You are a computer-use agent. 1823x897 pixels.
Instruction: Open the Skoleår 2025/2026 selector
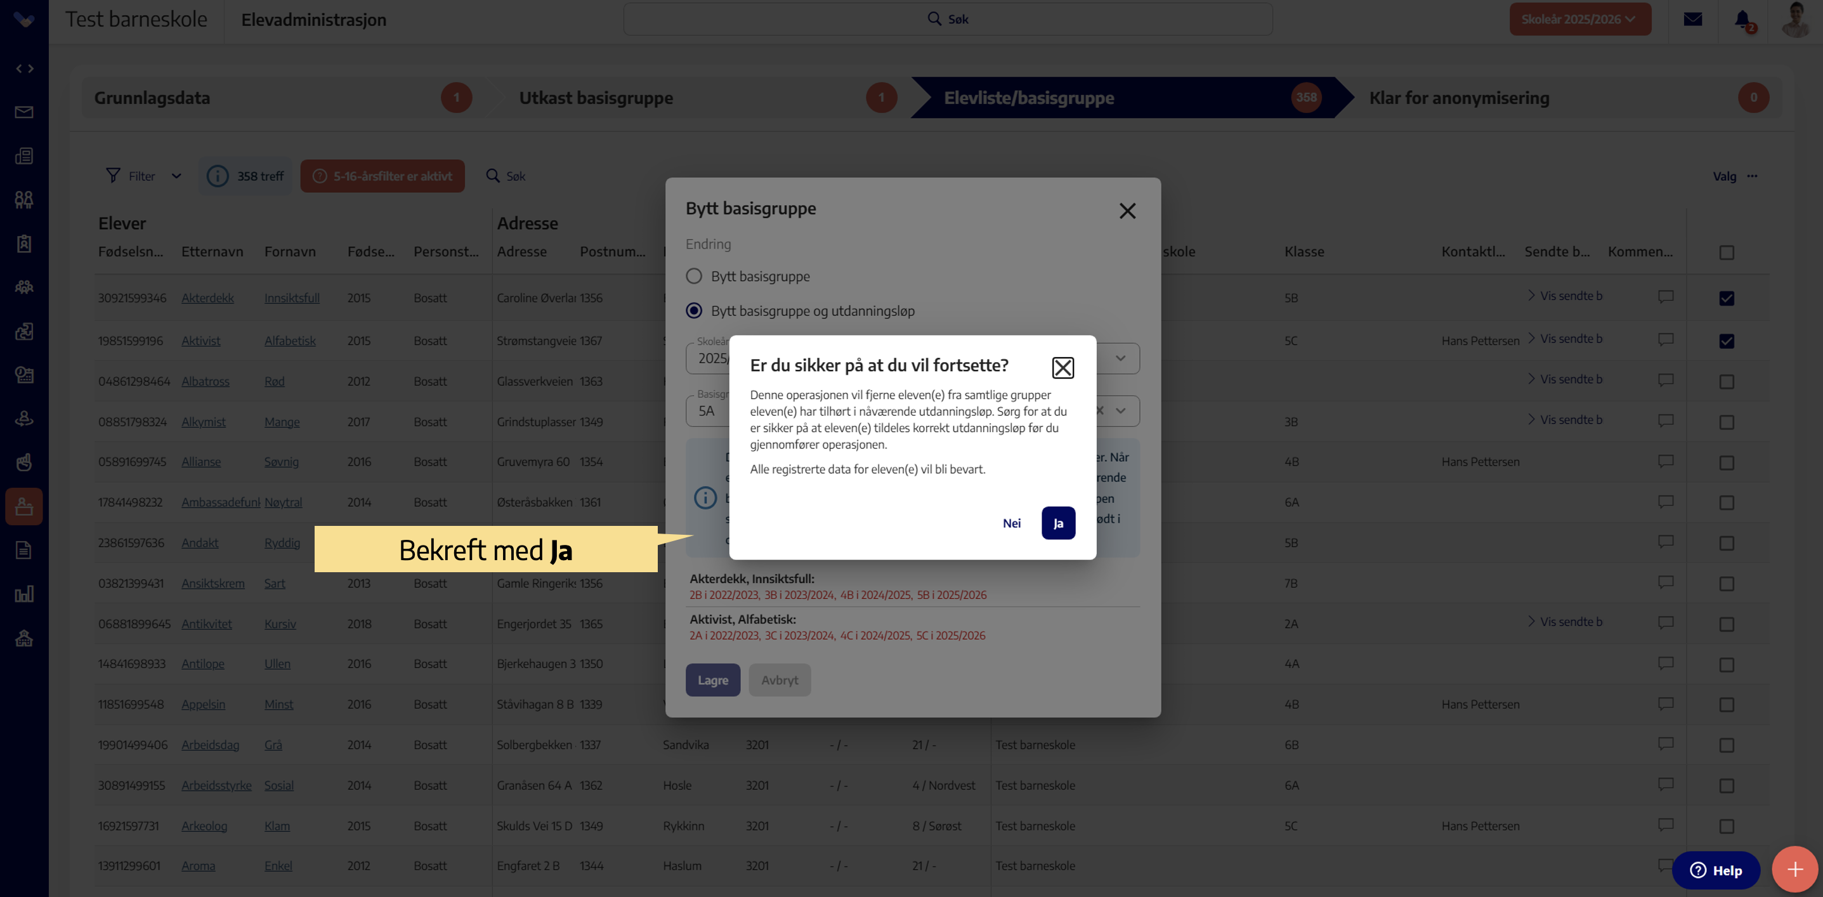1579,19
